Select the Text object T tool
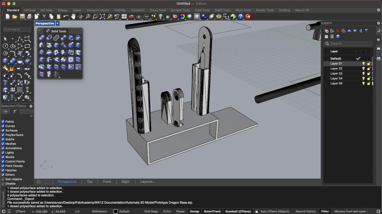 (x=5, y=83)
